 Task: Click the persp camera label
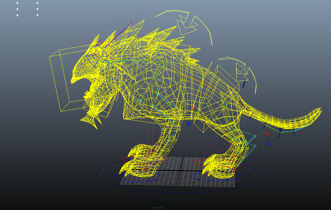click(x=158, y=208)
